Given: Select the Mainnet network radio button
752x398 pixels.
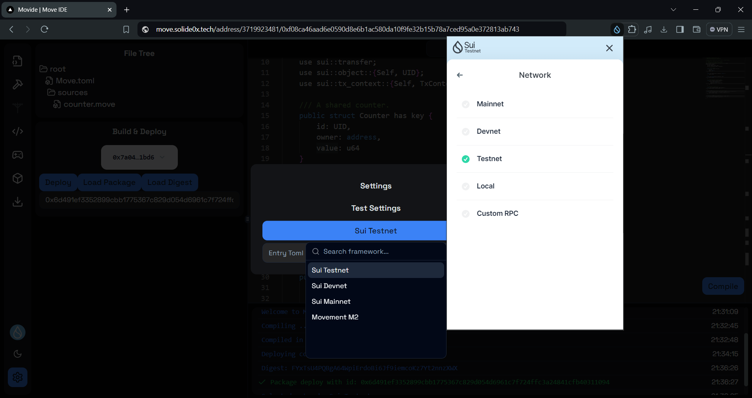Looking at the screenshot, I should [465, 104].
